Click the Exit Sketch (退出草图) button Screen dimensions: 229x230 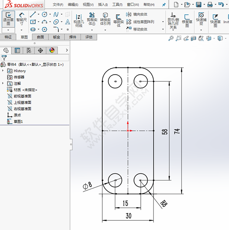[8, 19]
